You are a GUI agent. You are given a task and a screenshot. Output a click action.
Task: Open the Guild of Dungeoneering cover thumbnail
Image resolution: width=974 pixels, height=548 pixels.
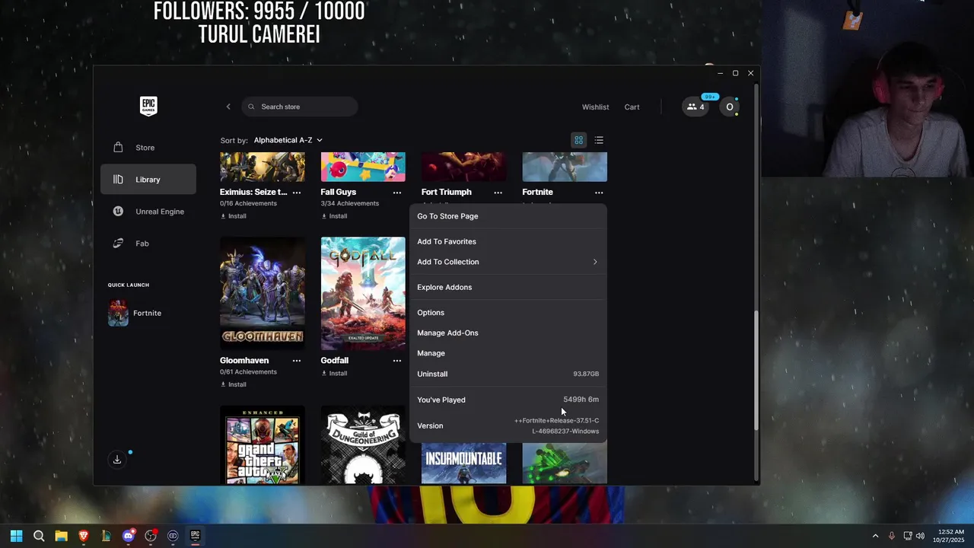click(x=363, y=444)
